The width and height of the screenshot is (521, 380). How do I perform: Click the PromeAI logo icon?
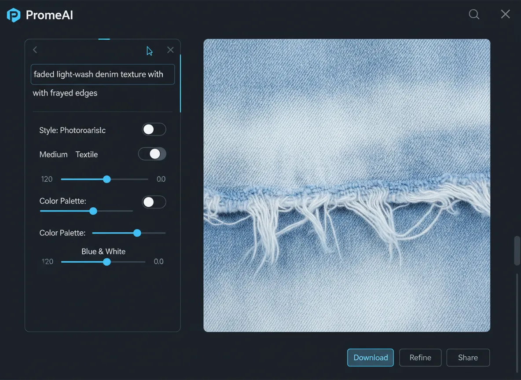click(14, 15)
